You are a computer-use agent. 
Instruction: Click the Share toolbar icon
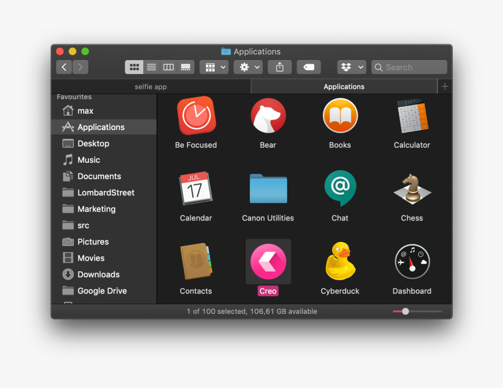point(280,67)
